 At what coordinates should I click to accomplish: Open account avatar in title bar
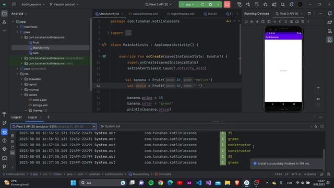pyautogui.click(x=300, y=4)
